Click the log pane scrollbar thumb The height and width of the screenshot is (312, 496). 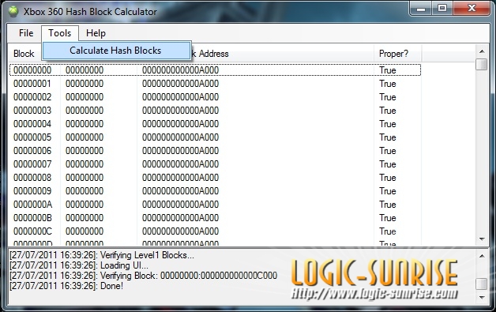point(482,284)
